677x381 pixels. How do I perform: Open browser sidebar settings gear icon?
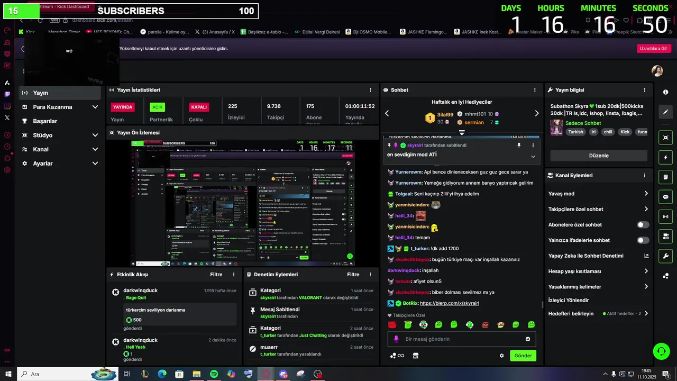[7, 170]
